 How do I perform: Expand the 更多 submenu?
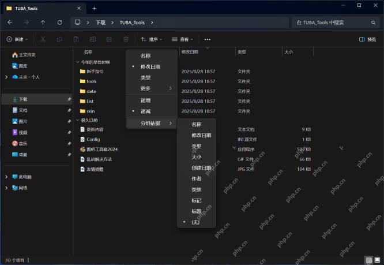[152, 88]
